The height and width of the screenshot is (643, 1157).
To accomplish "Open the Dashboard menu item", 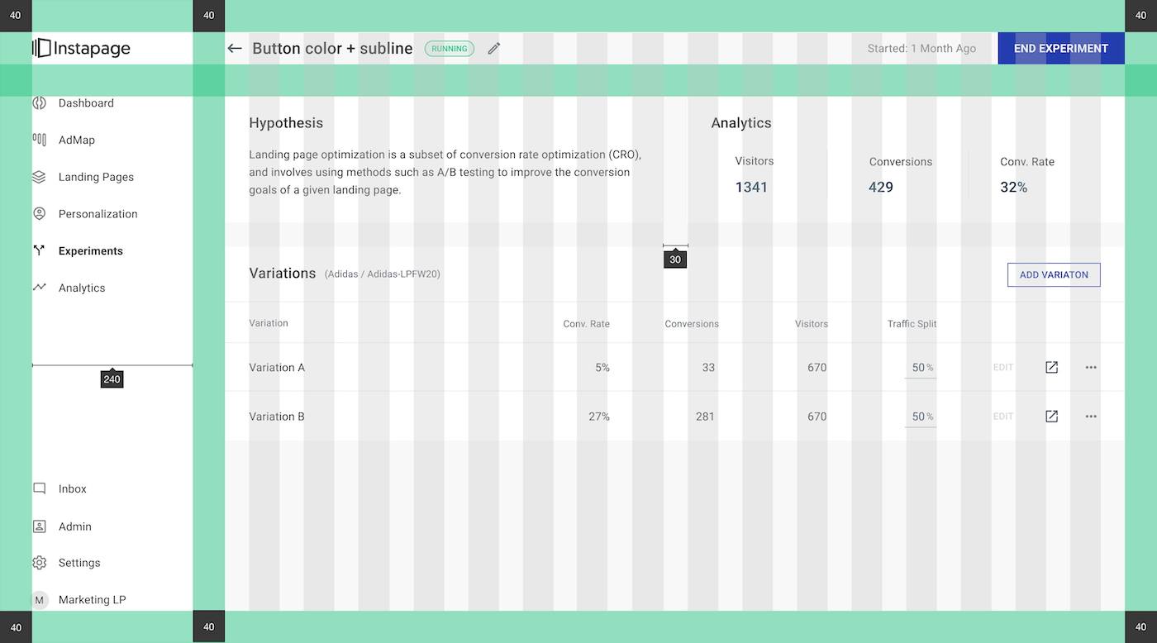I will point(86,102).
